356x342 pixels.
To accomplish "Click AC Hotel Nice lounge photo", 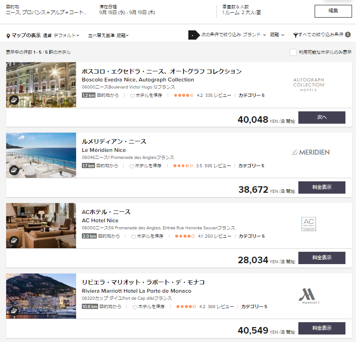I will coord(41,225).
